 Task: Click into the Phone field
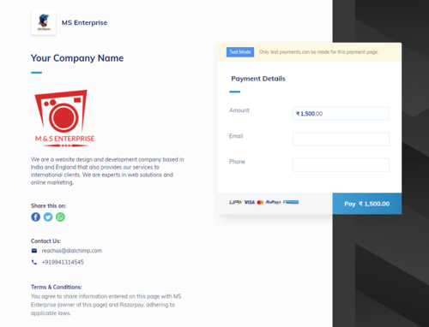pyautogui.click(x=341, y=165)
